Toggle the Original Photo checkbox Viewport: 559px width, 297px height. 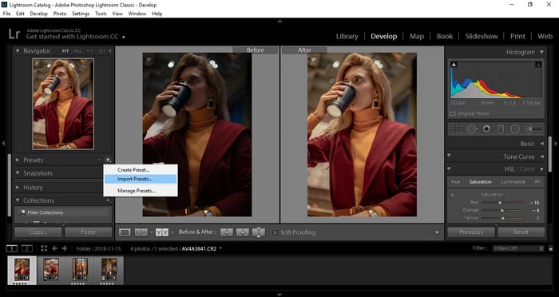(x=453, y=113)
